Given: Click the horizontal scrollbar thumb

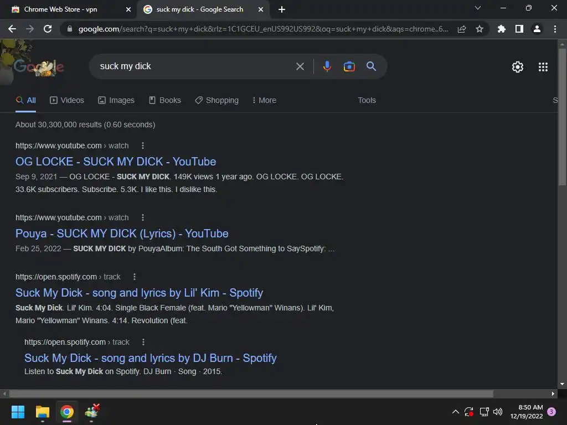Looking at the screenshot, I should coord(251,393).
